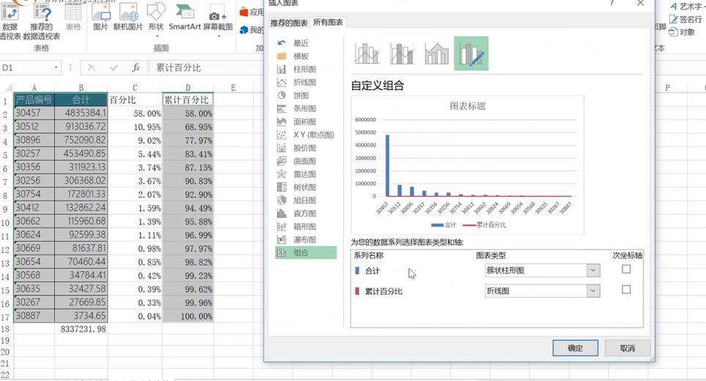Click the Name Box showing D1
Image resolution: width=706 pixels, height=381 pixels.
click(26, 68)
